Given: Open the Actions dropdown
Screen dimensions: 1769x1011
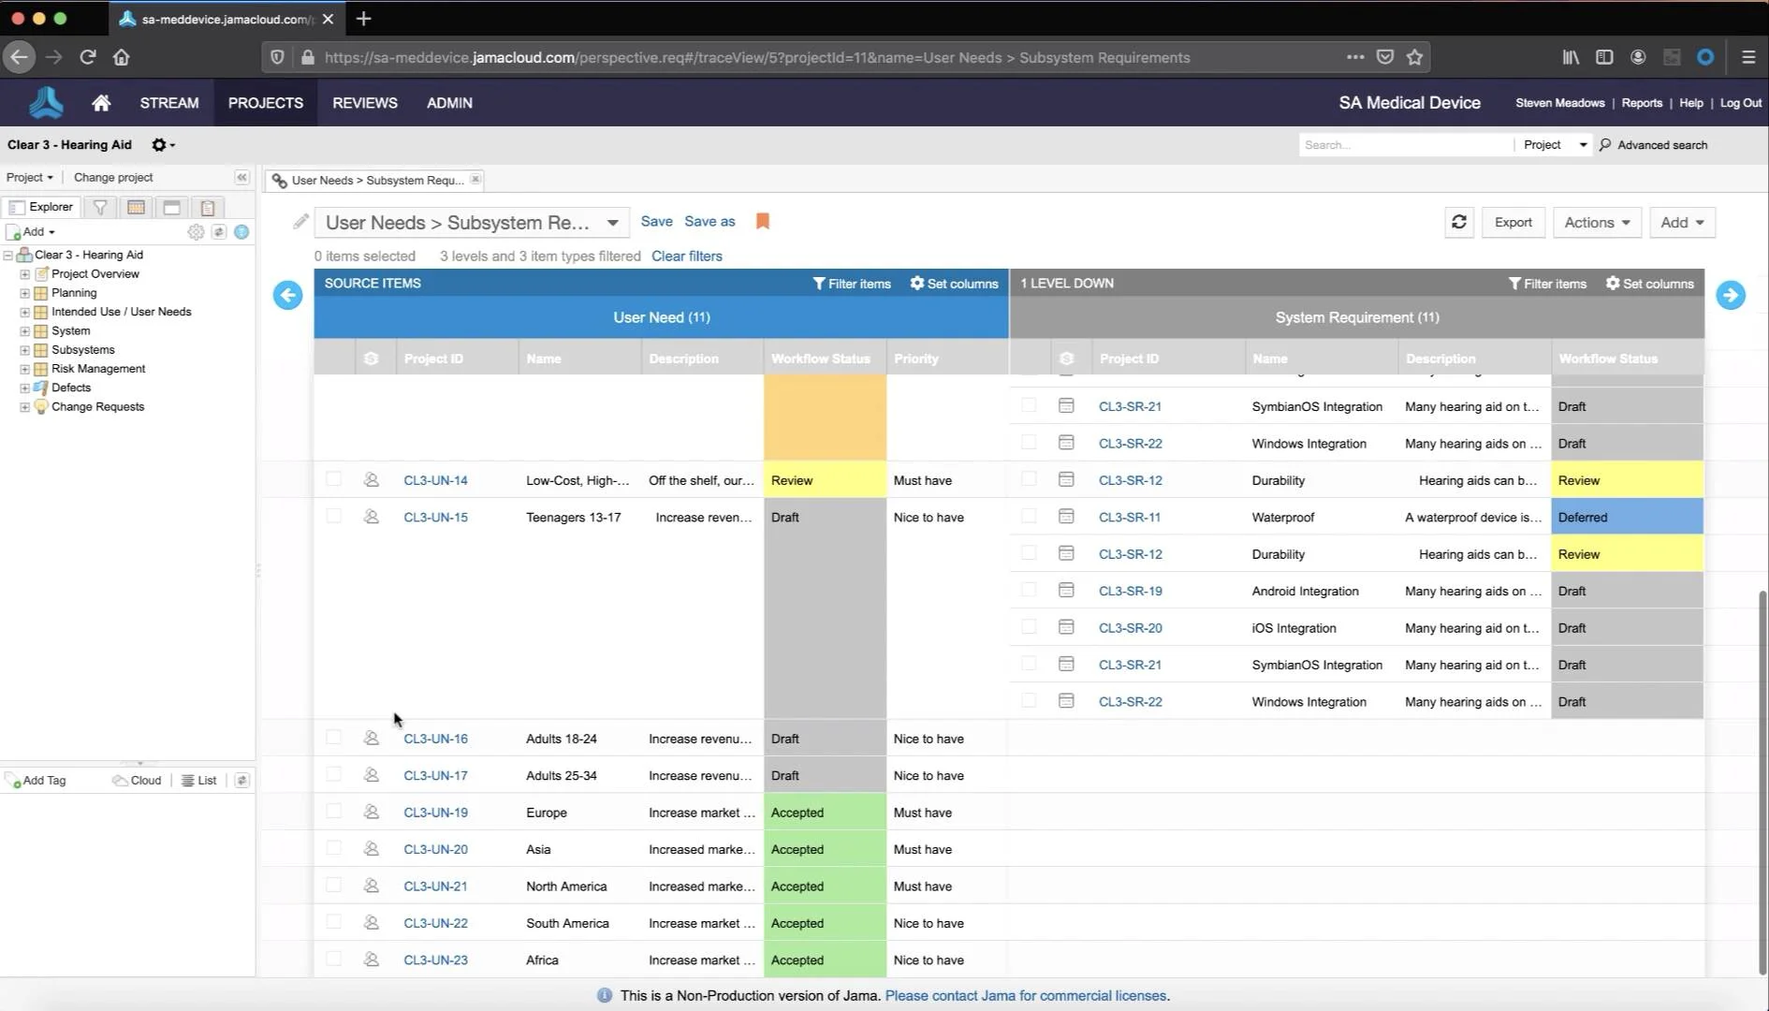Looking at the screenshot, I should click(1596, 223).
